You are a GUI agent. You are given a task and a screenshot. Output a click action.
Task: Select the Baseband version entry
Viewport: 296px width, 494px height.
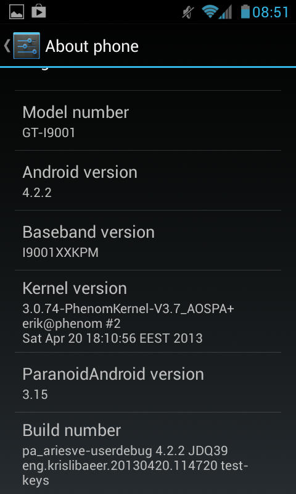click(x=148, y=240)
